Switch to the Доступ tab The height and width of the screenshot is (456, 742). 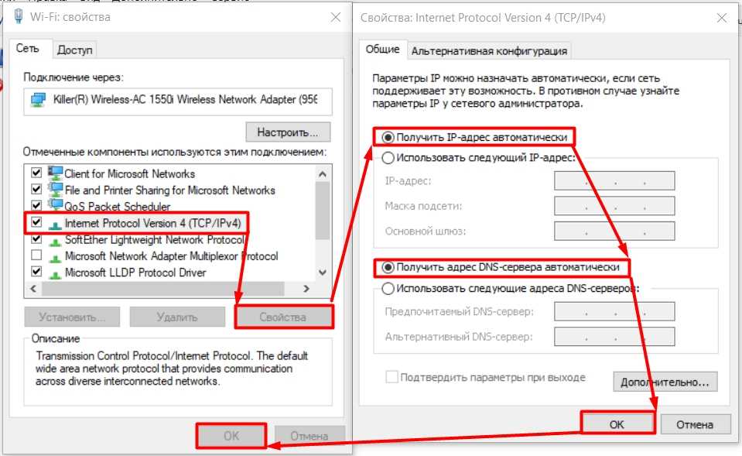pyautogui.click(x=75, y=50)
